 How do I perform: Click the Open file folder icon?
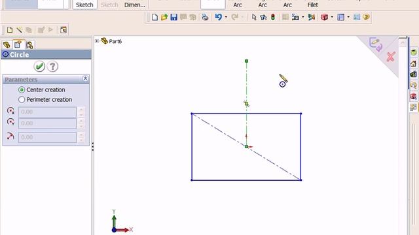(164, 18)
